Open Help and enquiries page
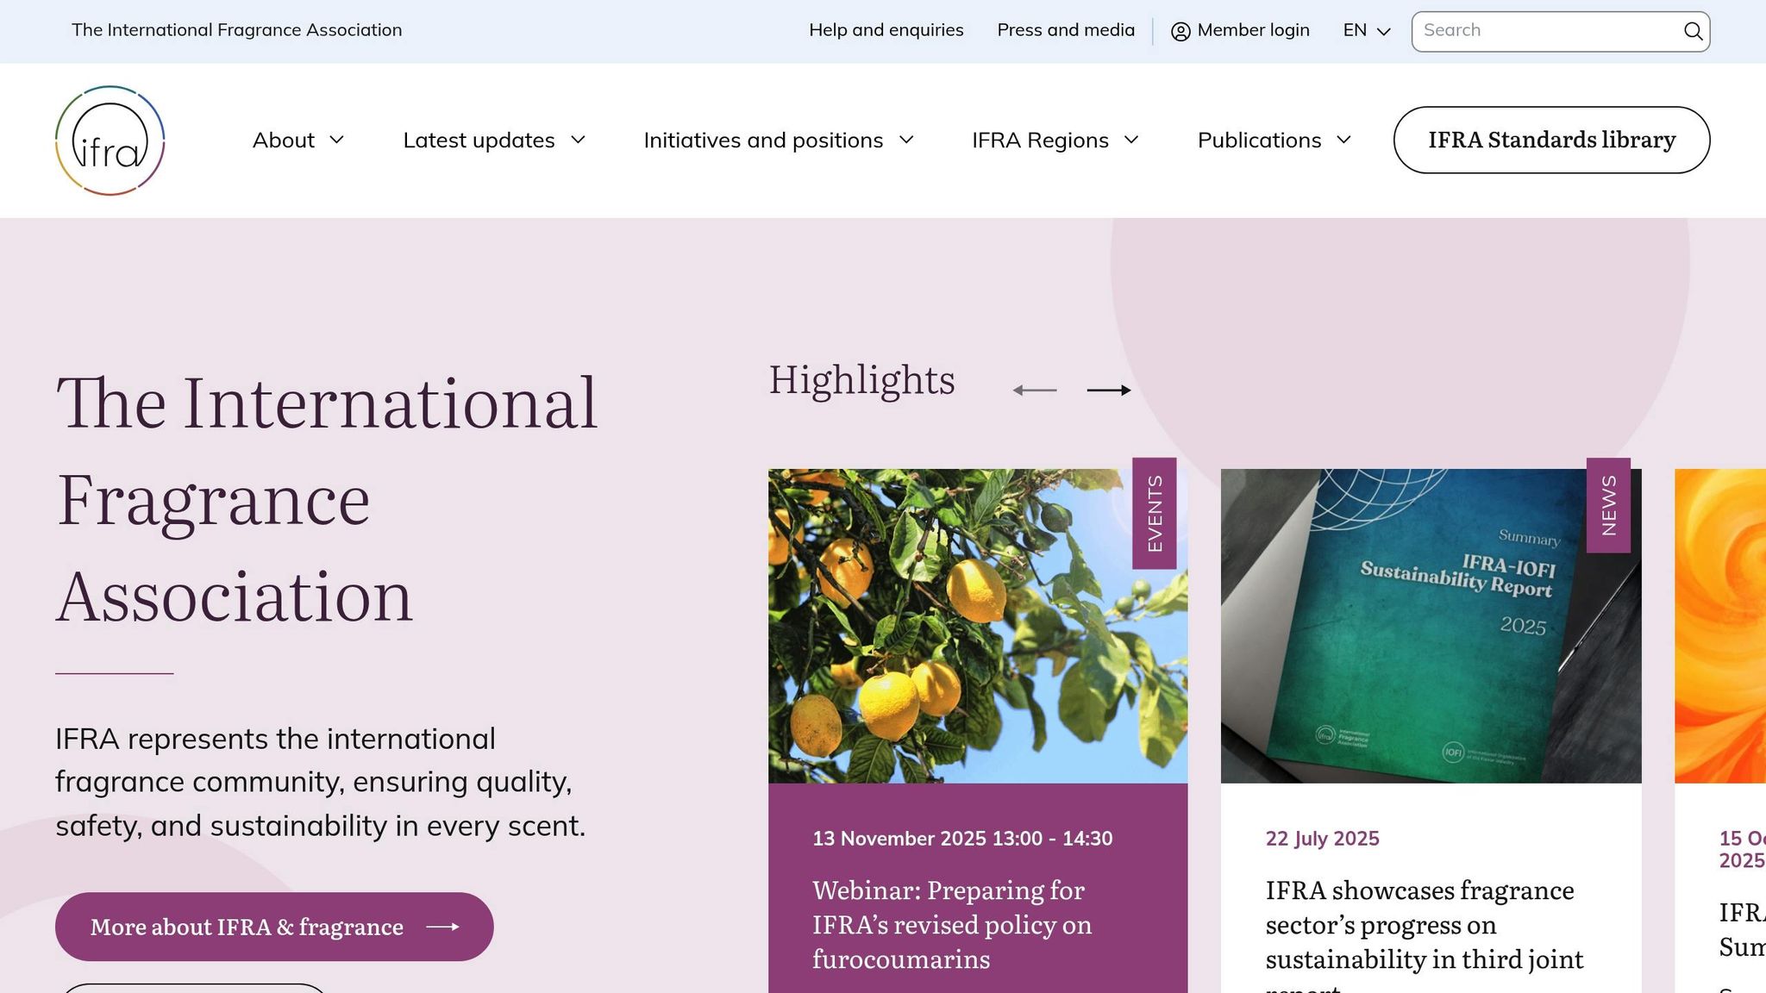 point(886,30)
